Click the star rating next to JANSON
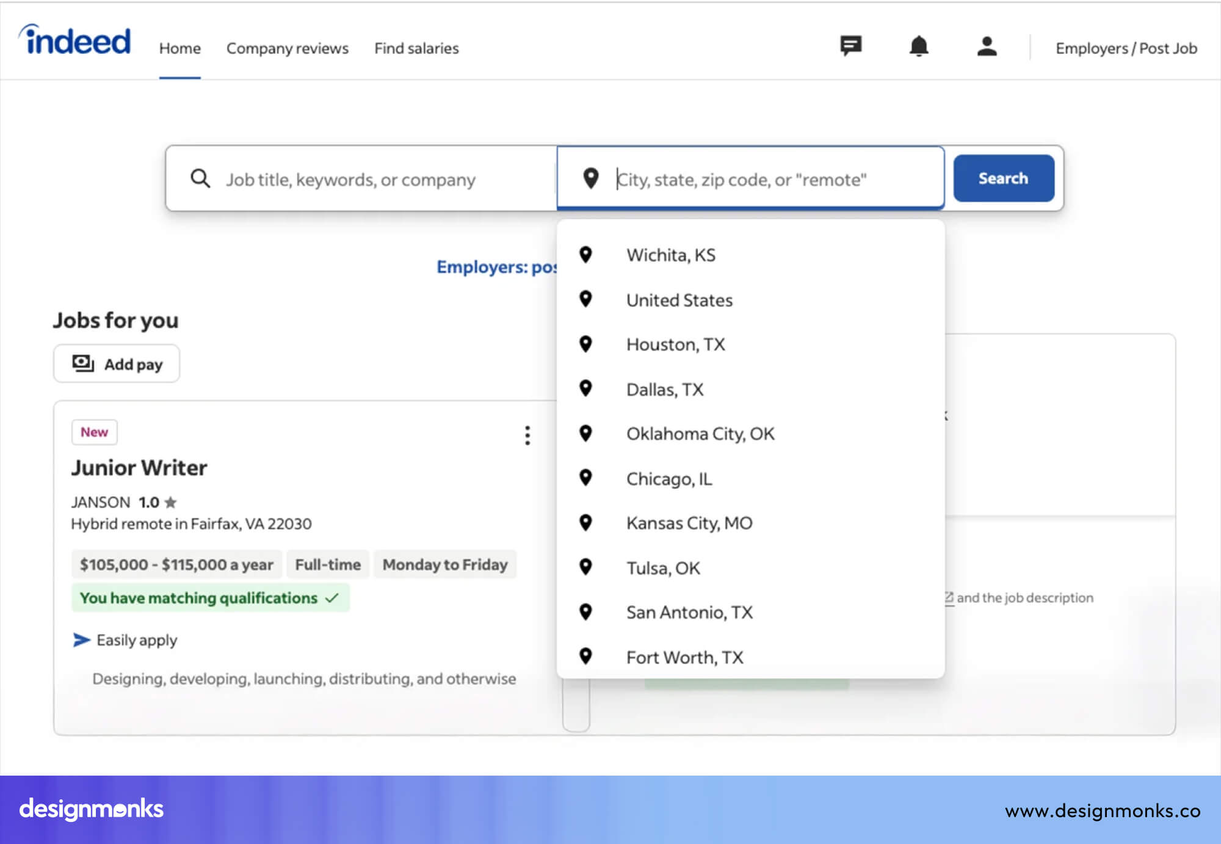 pyautogui.click(x=170, y=502)
